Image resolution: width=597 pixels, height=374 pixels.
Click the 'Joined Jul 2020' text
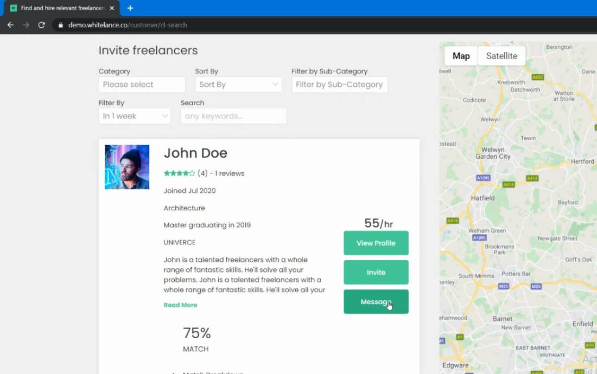[x=189, y=190]
